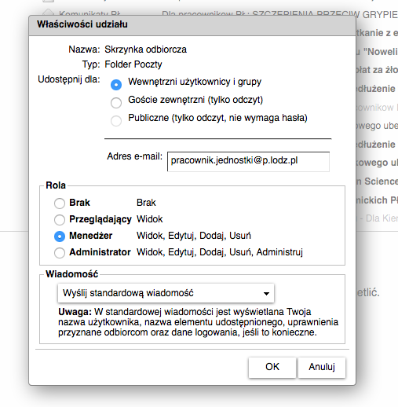Select Publiczne (tylko odczyt) sharing option

point(116,121)
